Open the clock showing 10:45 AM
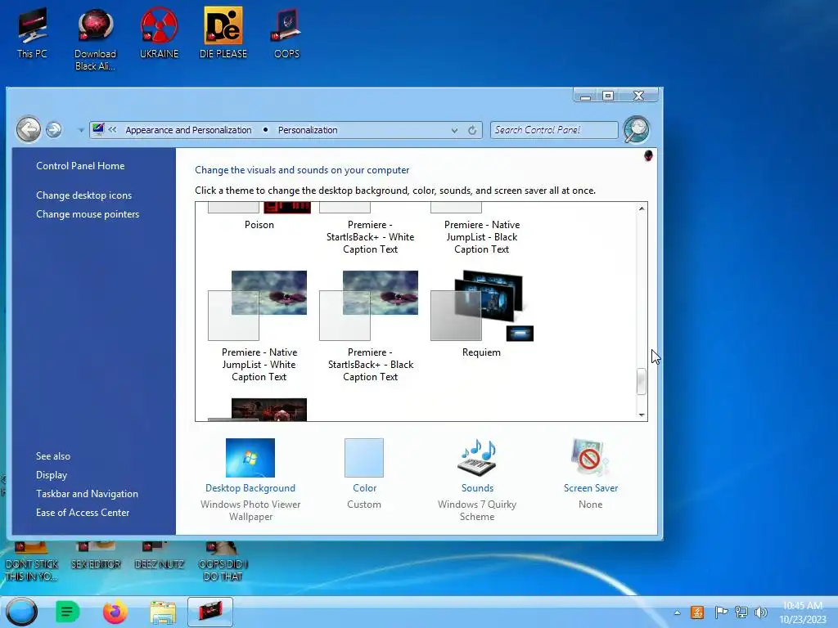 pos(802,612)
